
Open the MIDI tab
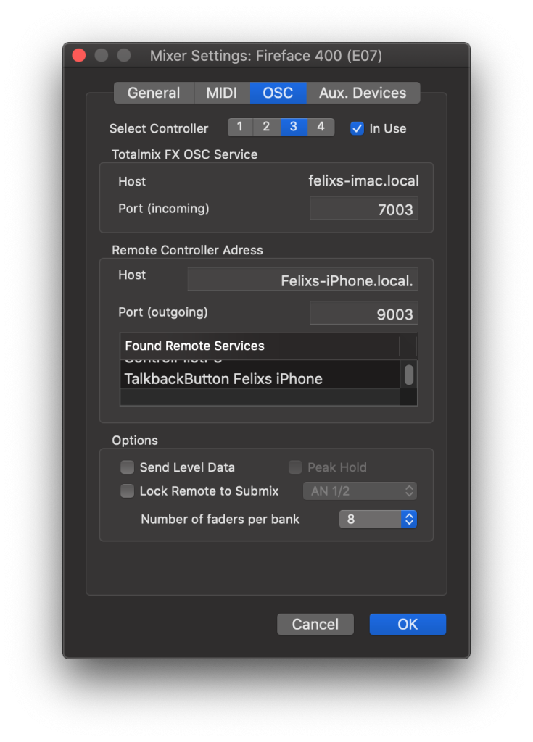(x=222, y=93)
